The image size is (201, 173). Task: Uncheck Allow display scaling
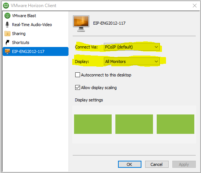[77, 88]
